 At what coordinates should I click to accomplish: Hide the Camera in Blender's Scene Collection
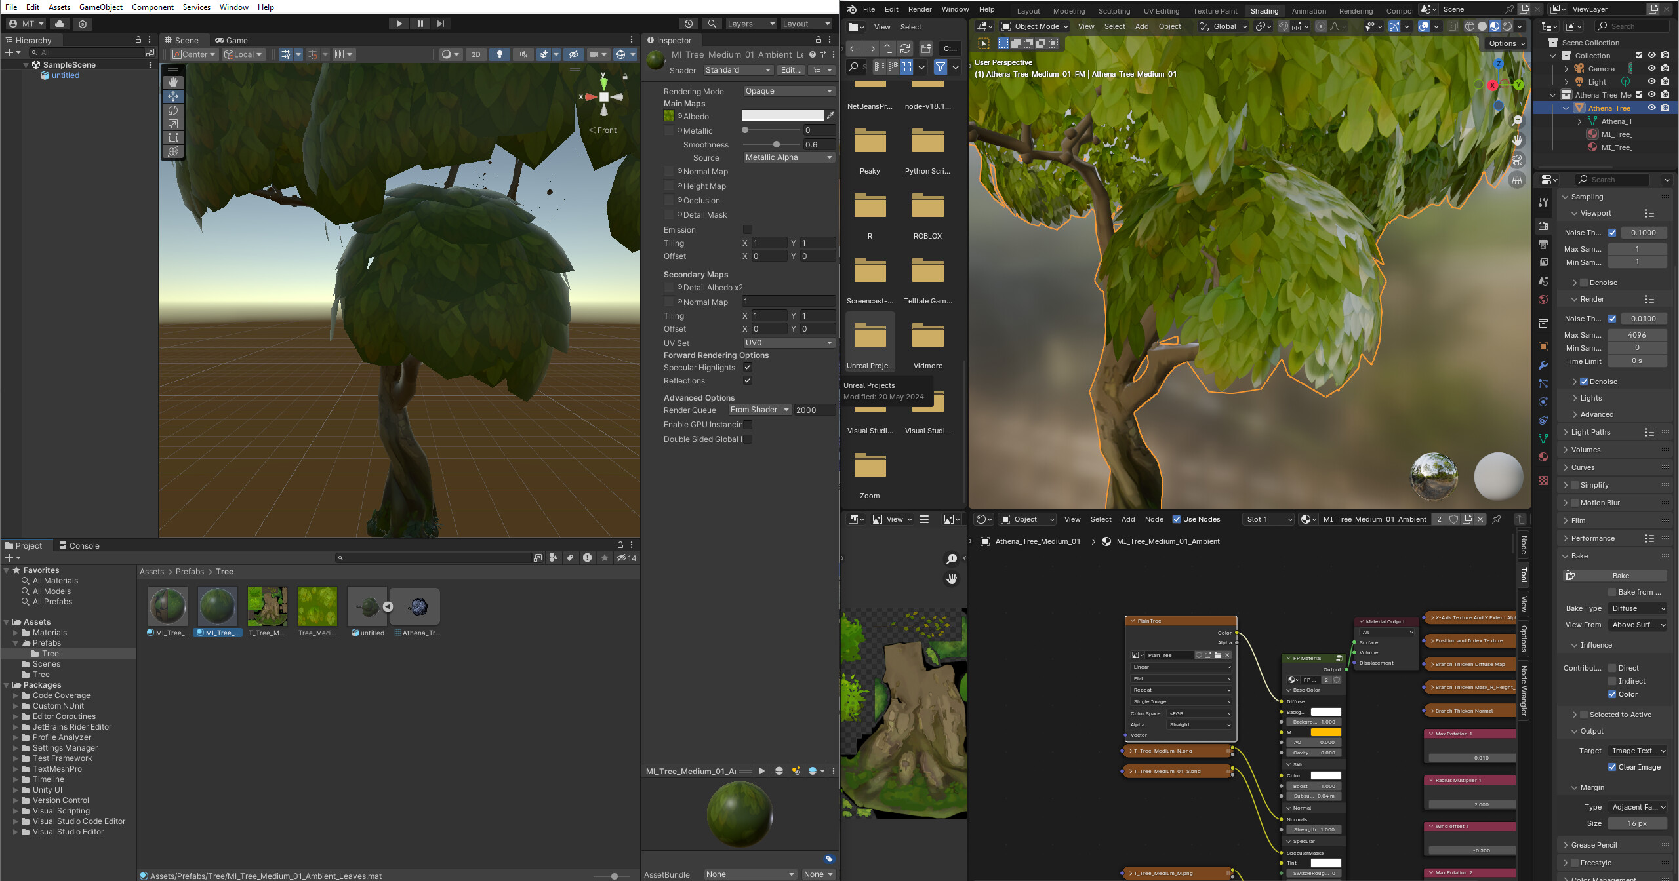1652,68
